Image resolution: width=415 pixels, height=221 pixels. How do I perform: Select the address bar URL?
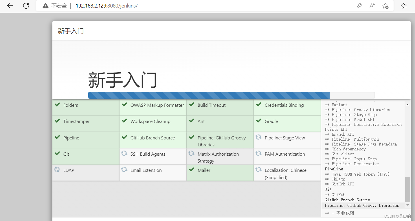106,6
